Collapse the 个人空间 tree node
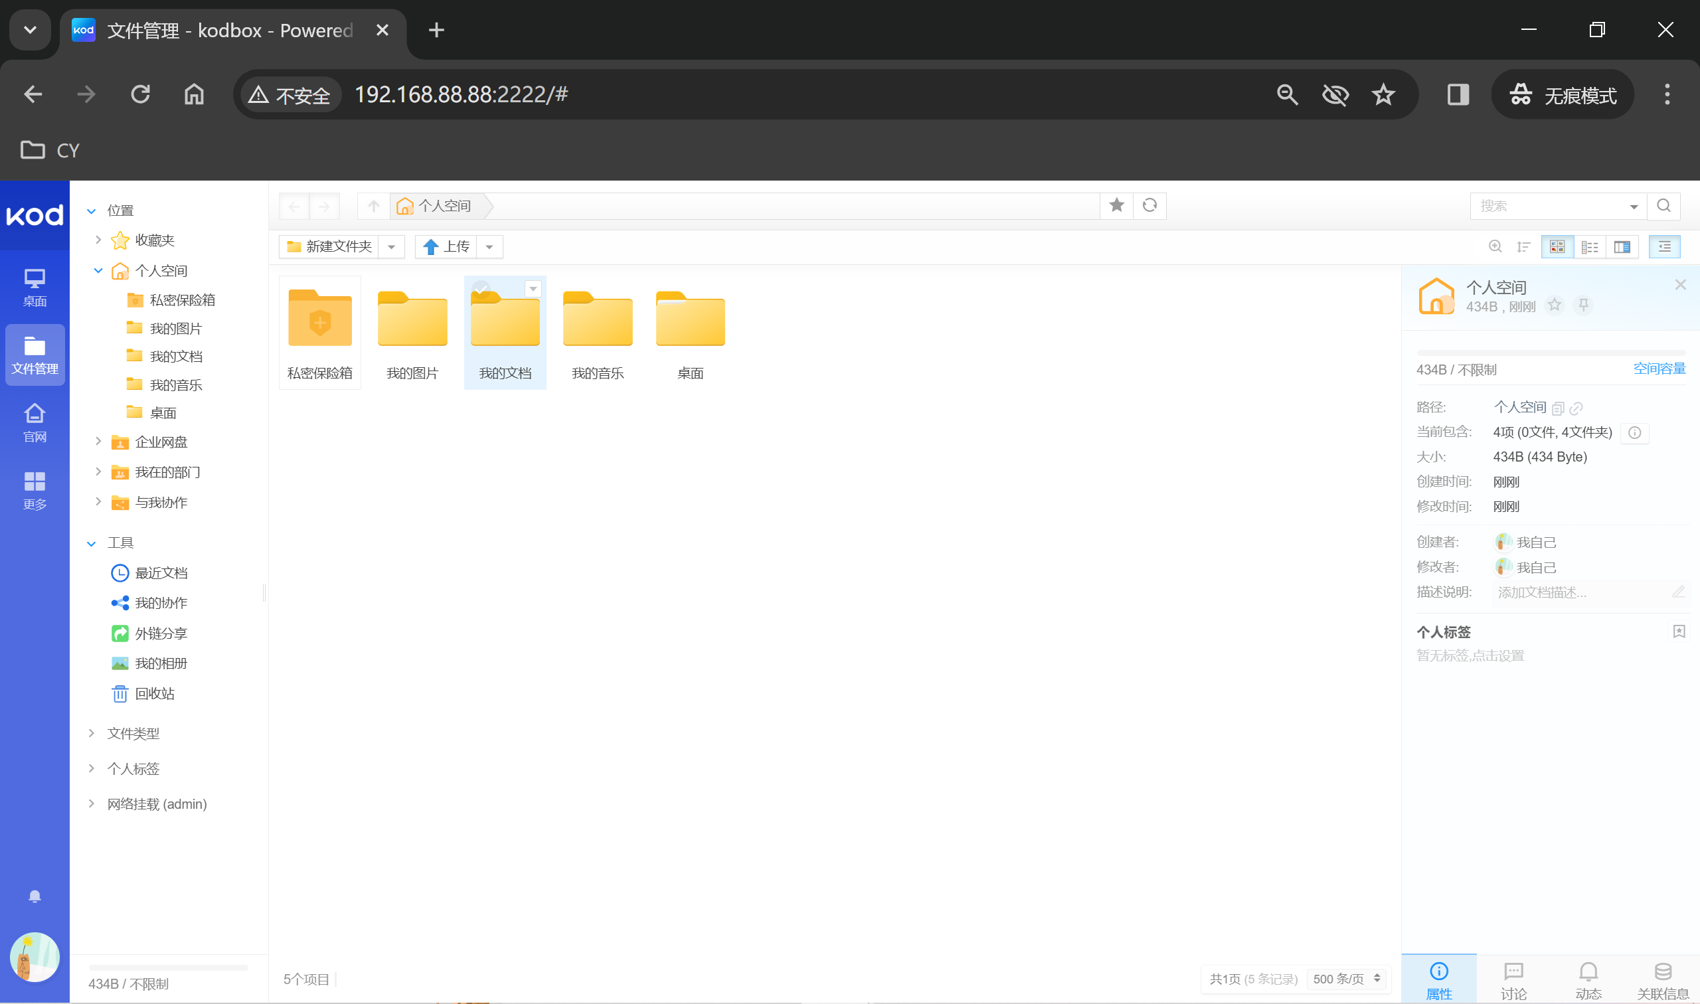The image size is (1700, 1004). click(98, 271)
